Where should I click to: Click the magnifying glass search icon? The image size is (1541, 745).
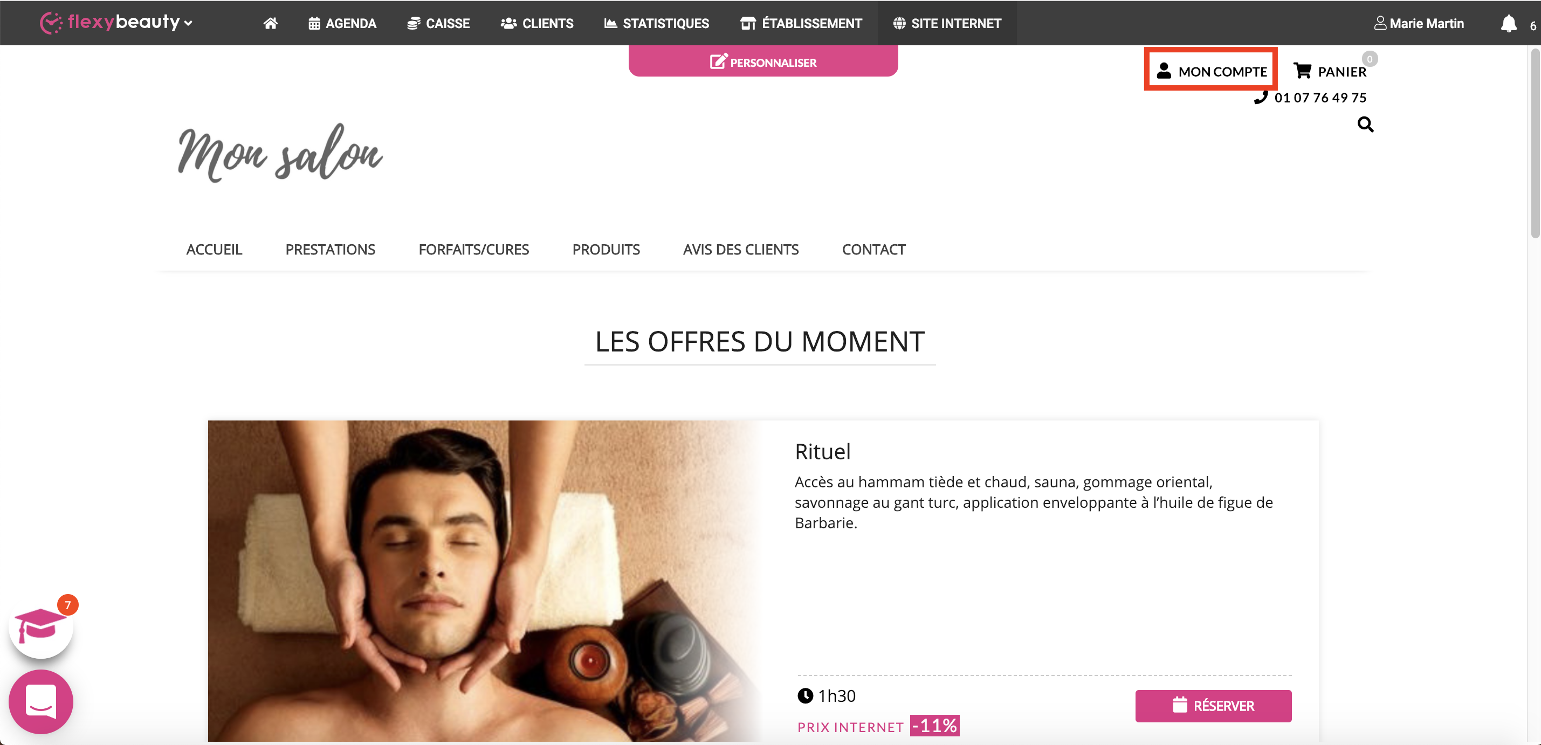tap(1365, 125)
